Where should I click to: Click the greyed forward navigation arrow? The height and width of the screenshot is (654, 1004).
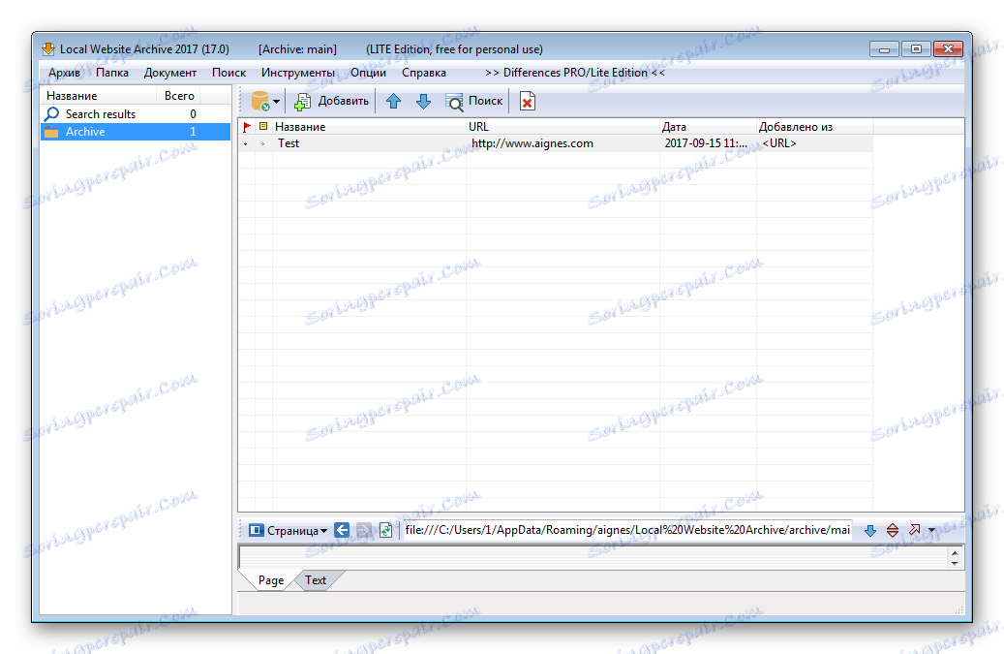(364, 530)
